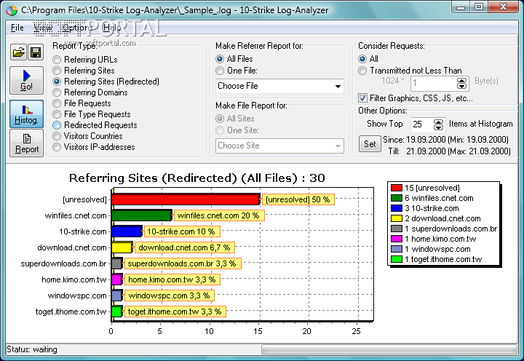
Task: Click axis label 'home.kimo.com.tw'
Action: 74,279
